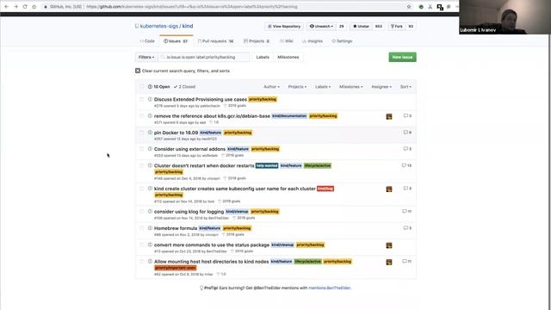Click the repository icon beside kubernetes-sigs
The width and height of the screenshot is (551, 310).
(137, 26)
